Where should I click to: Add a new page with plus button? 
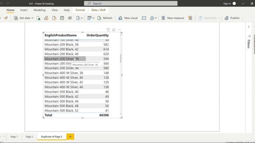point(70,137)
